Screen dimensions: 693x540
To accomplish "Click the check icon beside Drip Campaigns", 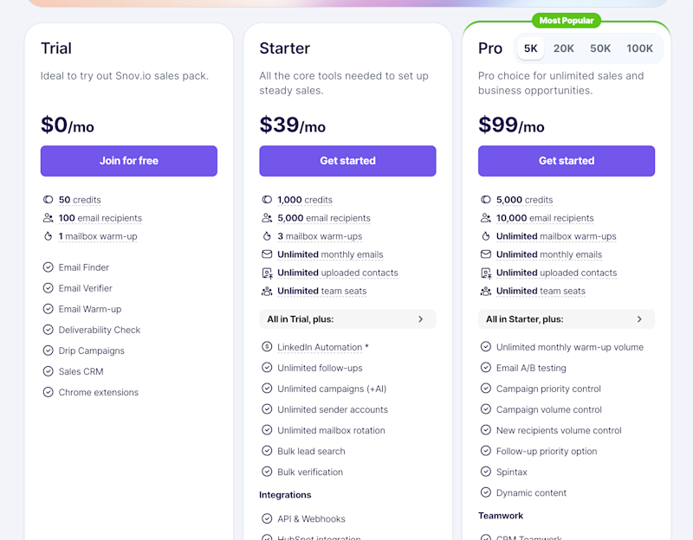I will (x=48, y=350).
